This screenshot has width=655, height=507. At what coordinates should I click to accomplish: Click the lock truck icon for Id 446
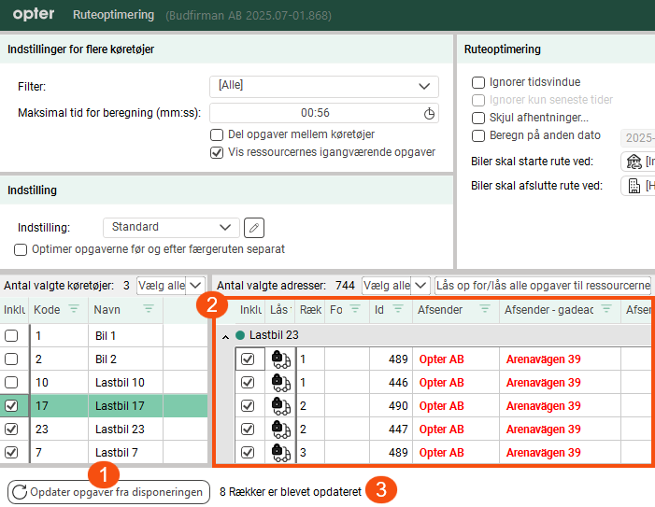(278, 382)
